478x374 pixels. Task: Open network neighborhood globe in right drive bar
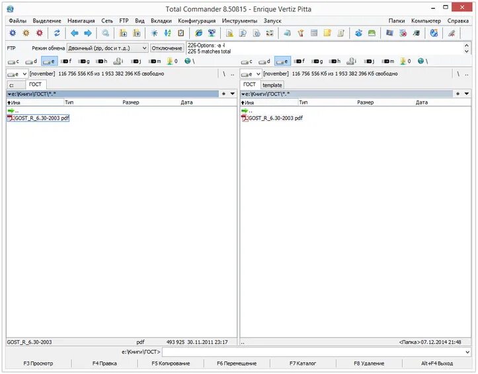point(422,61)
